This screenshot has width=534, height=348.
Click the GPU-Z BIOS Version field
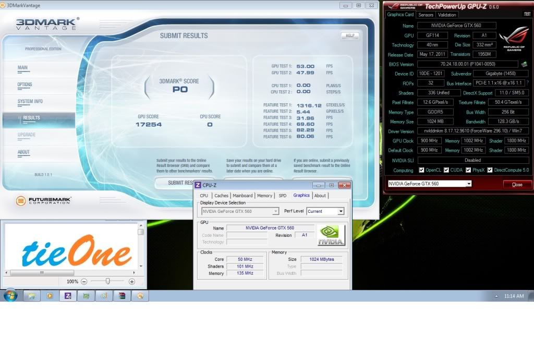pyautogui.click(x=468, y=64)
